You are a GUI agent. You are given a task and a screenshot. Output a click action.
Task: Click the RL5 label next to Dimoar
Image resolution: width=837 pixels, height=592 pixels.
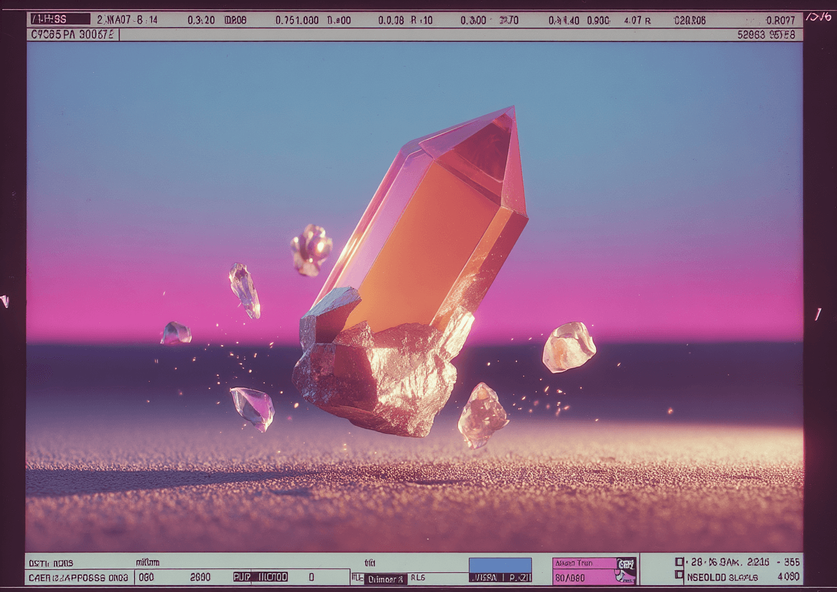click(x=418, y=578)
